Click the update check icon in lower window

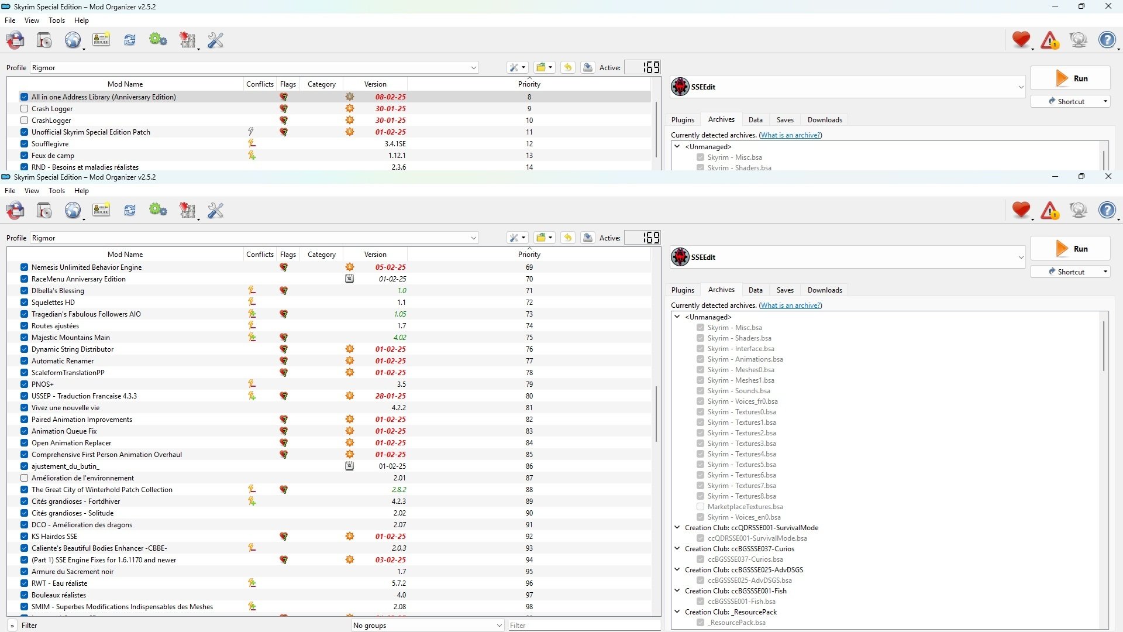1078,210
